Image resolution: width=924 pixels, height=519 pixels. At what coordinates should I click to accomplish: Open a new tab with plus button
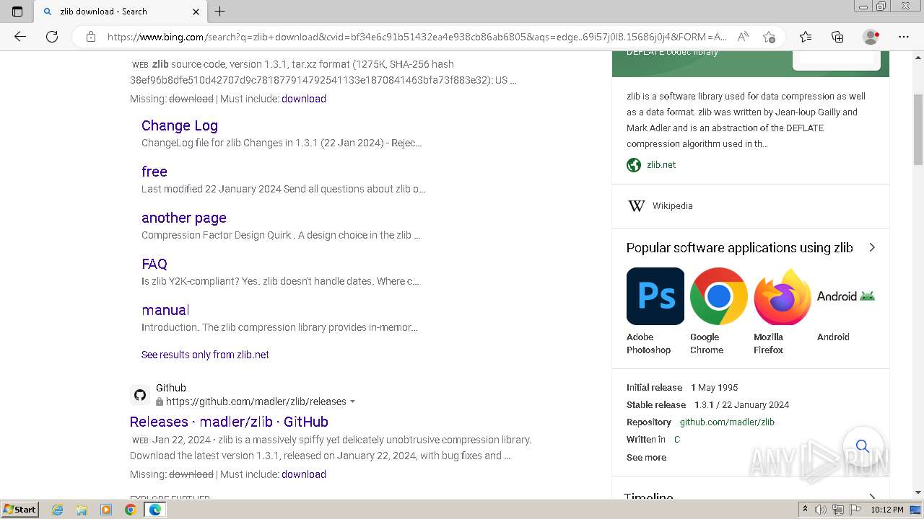pyautogui.click(x=220, y=12)
